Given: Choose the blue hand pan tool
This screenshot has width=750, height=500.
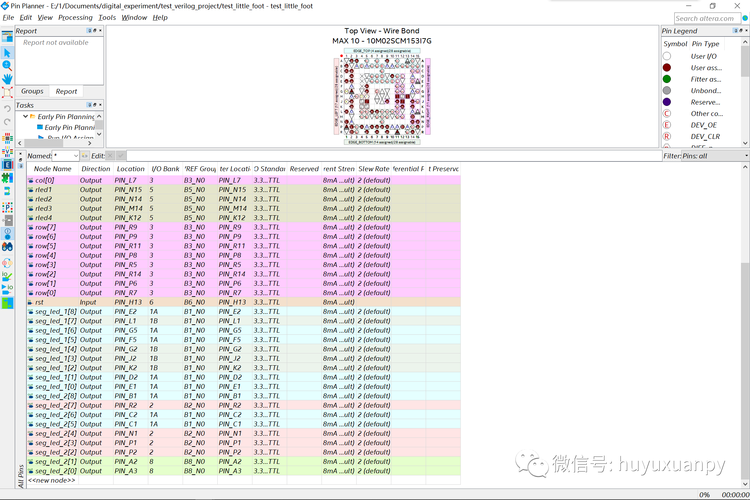Looking at the screenshot, I should tap(7, 79).
